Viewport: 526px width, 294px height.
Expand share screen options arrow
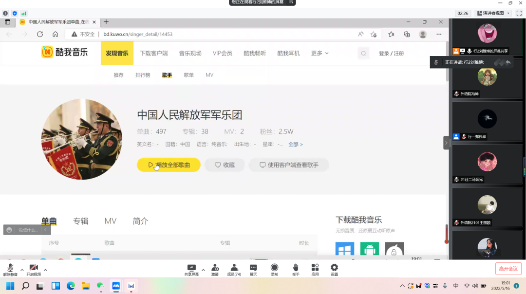tap(203, 270)
